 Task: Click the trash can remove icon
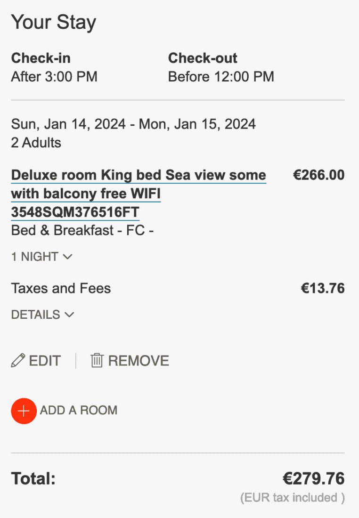97,361
